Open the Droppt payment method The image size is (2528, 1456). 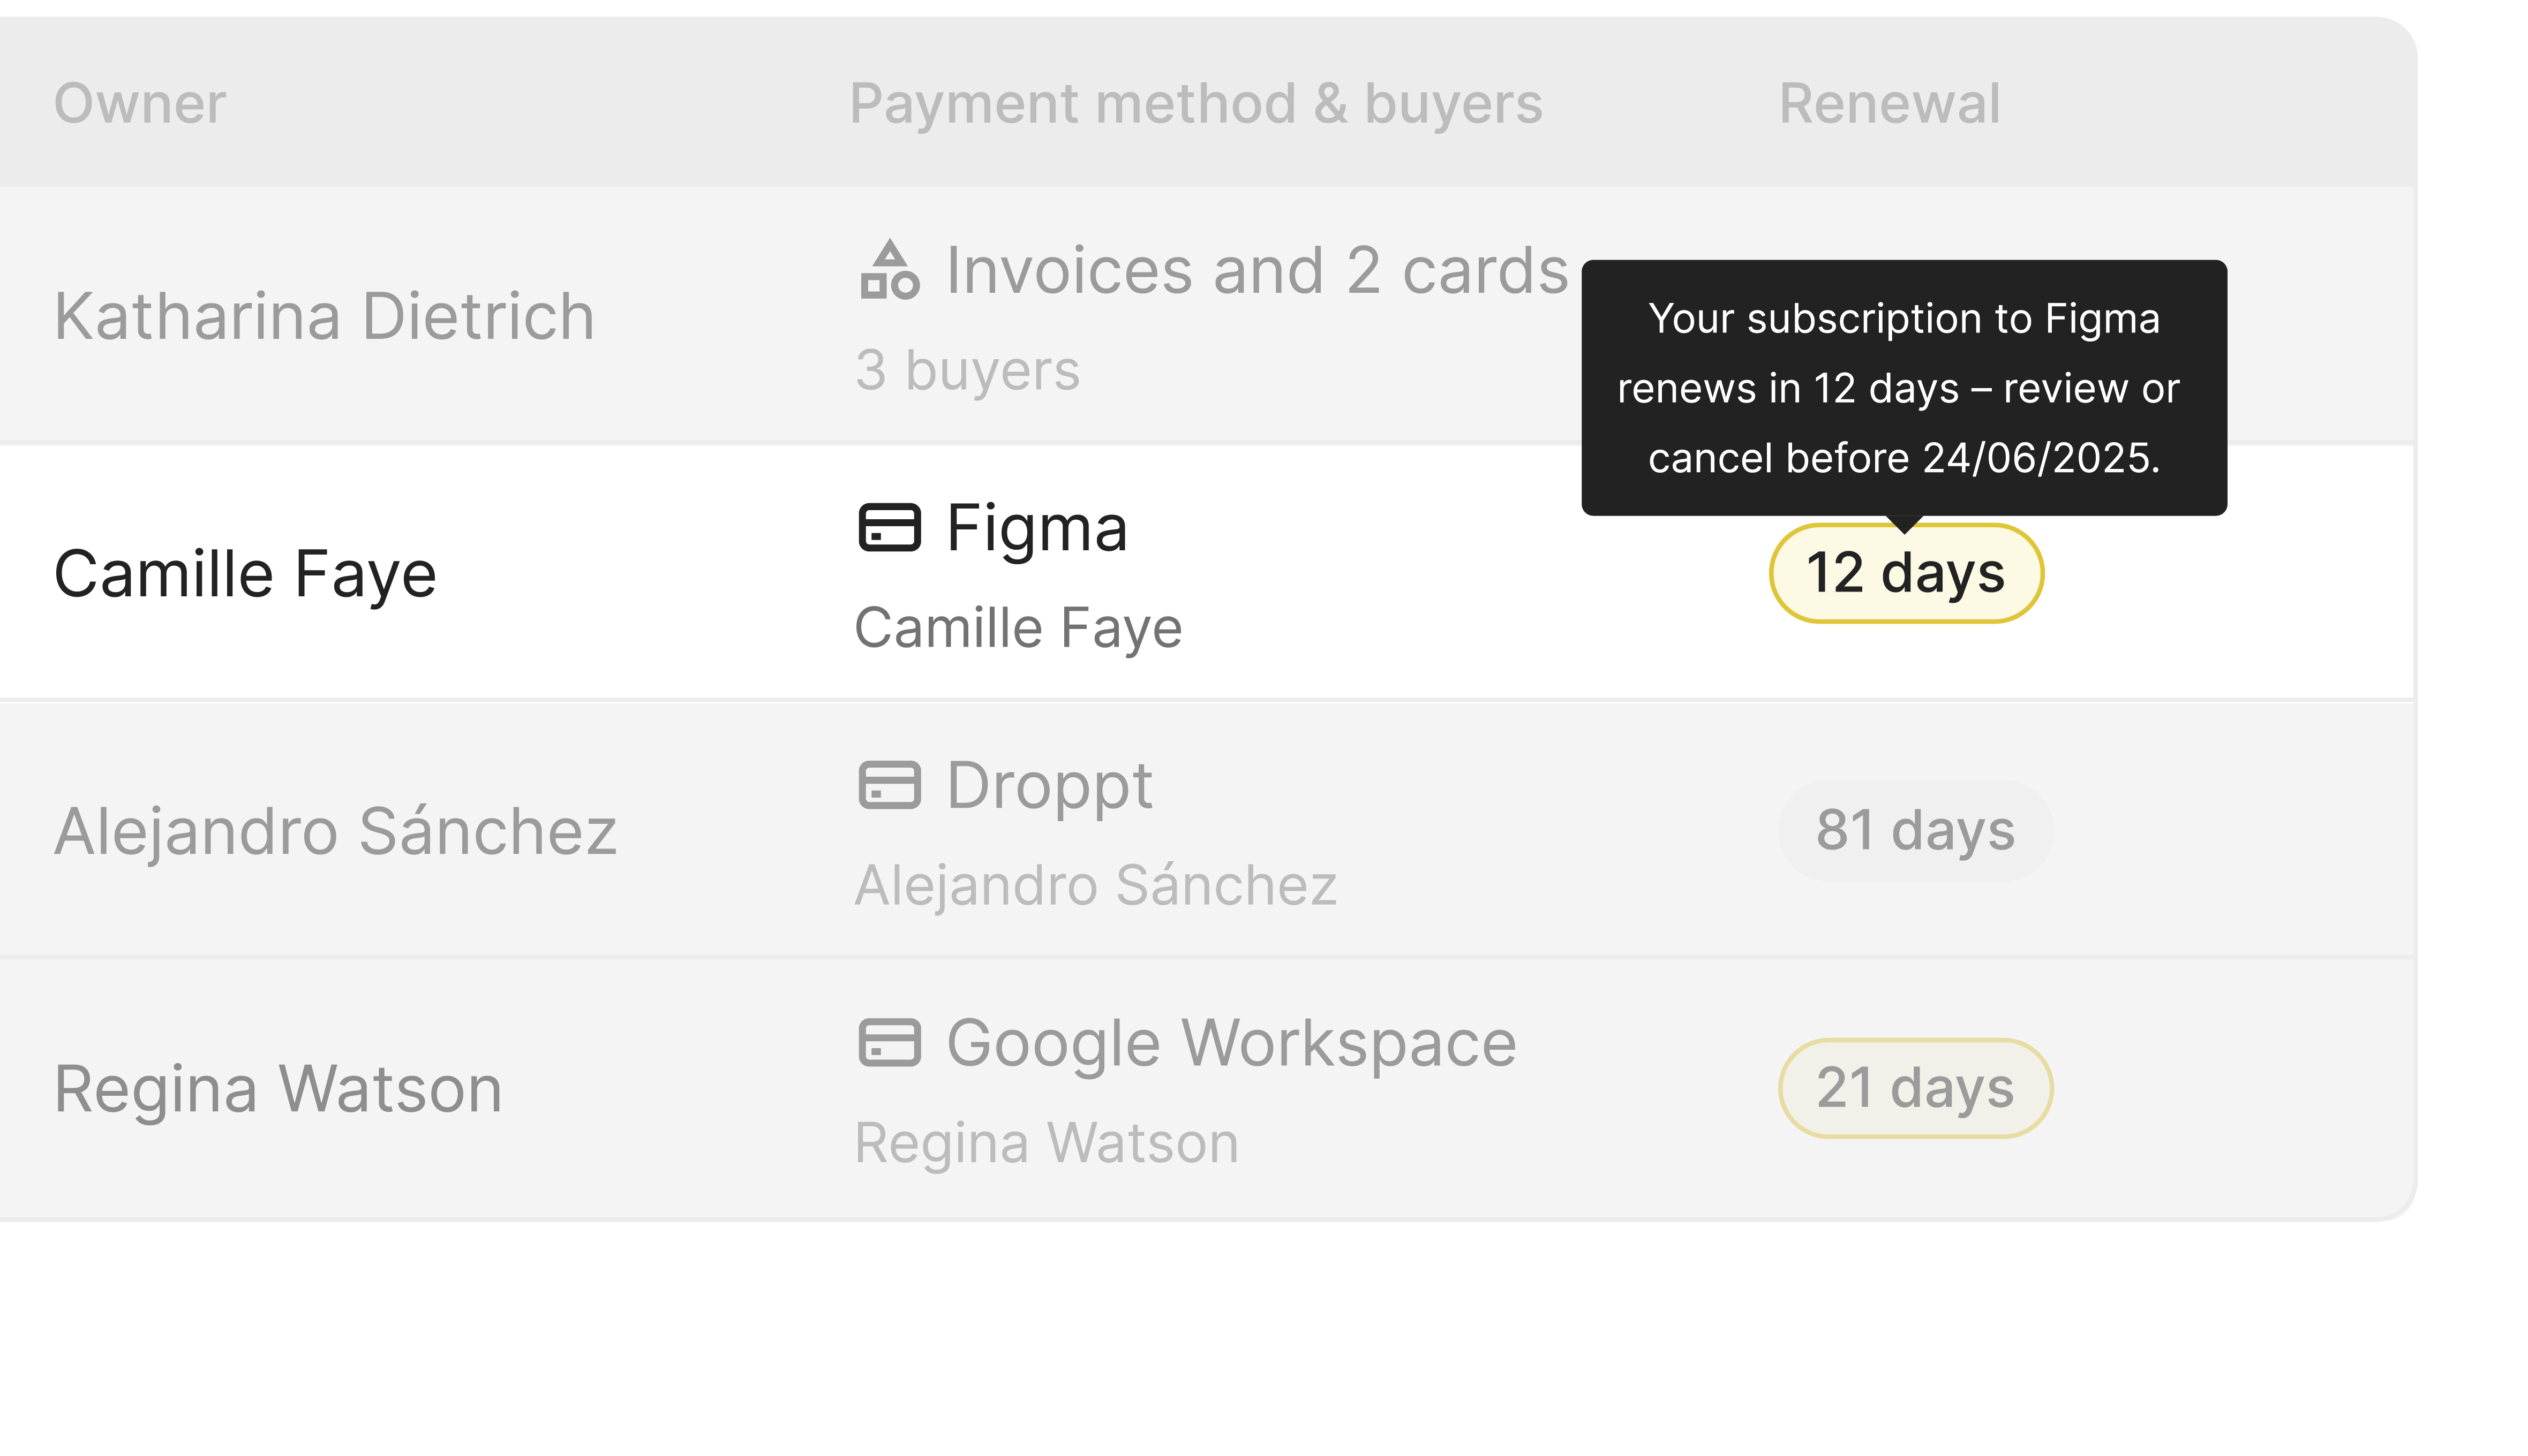click(x=1049, y=785)
